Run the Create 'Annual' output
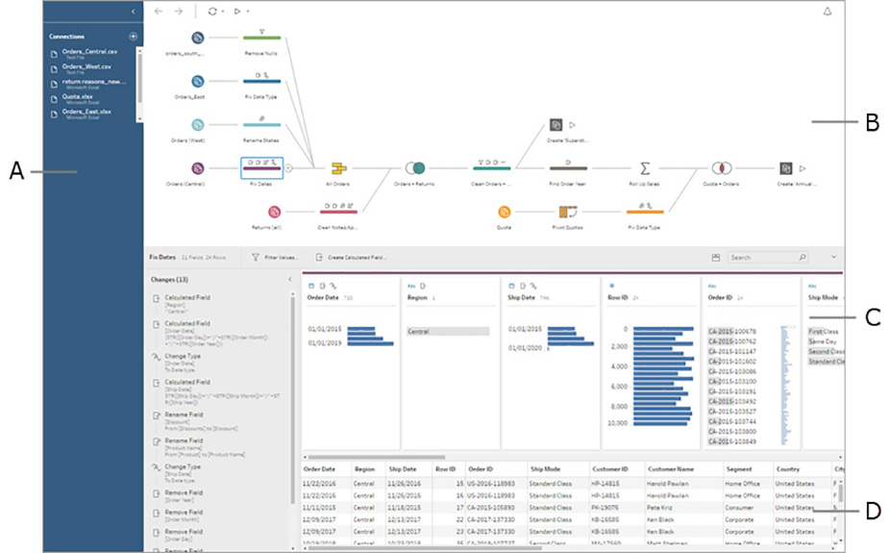 coord(803,168)
